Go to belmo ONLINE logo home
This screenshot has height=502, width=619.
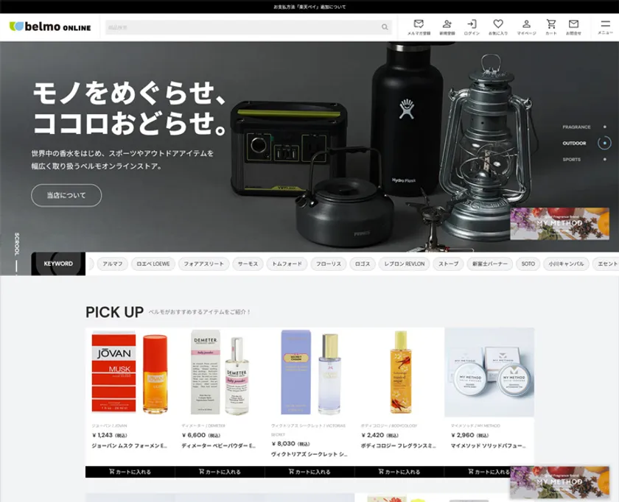click(50, 26)
